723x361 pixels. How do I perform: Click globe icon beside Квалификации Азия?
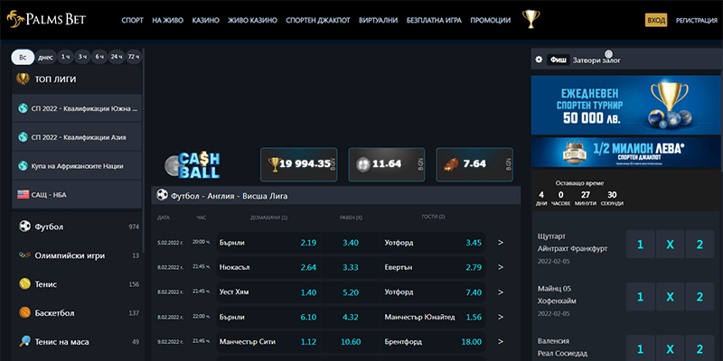(23, 137)
